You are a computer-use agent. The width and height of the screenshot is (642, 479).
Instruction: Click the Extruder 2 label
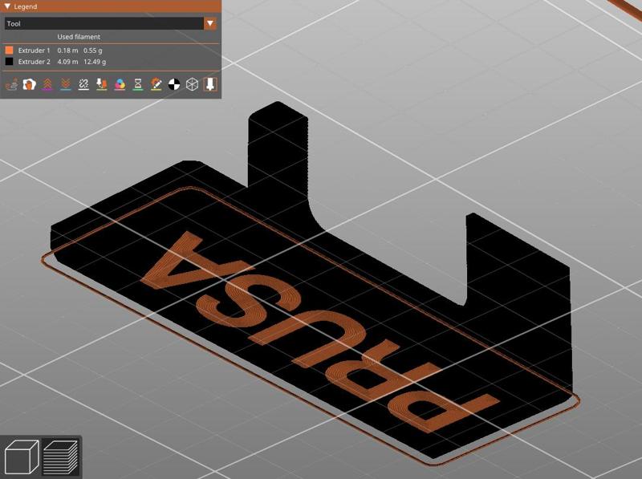(x=34, y=62)
